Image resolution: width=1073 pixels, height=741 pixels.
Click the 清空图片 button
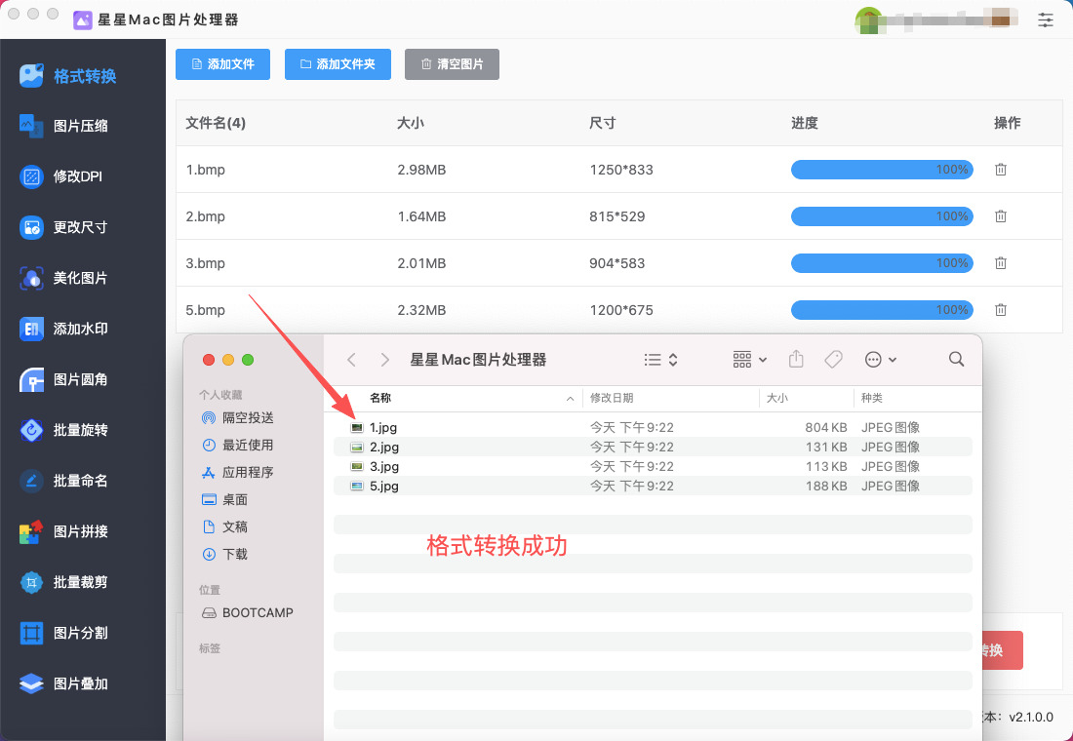tap(452, 64)
